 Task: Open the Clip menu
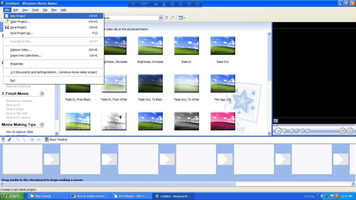[45, 10]
